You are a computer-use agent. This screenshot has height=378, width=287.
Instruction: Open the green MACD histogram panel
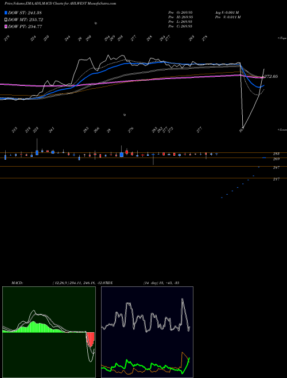click(49, 332)
